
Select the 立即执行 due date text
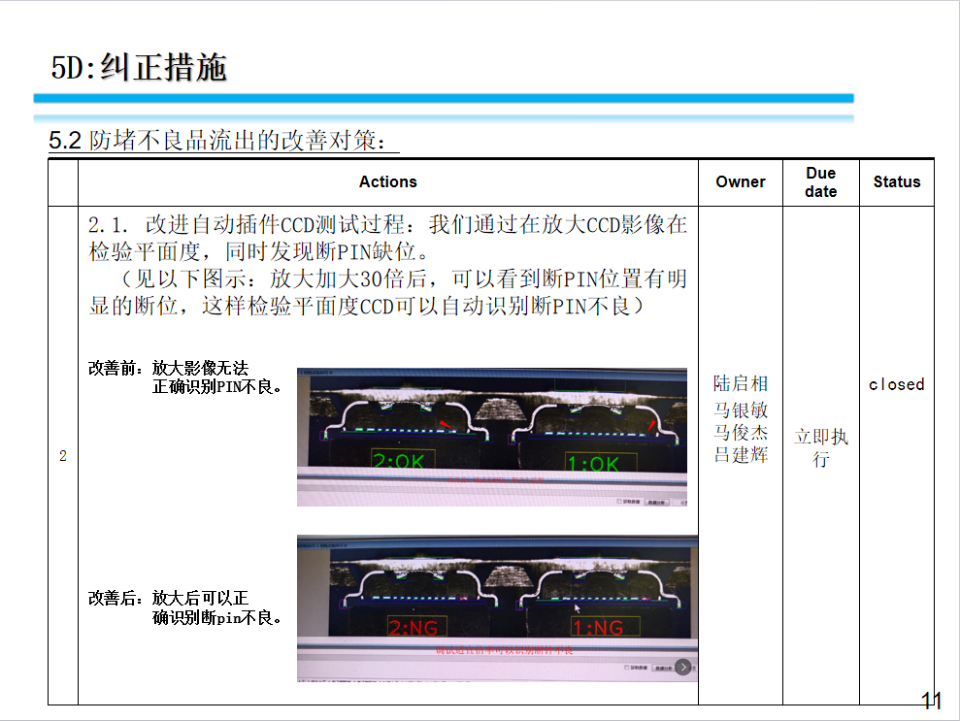click(820, 447)
